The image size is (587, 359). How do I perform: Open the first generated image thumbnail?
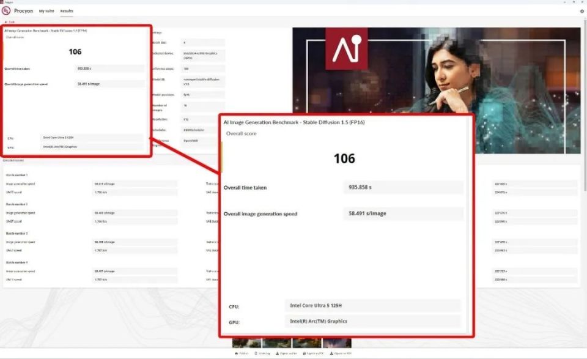point(246,343)
